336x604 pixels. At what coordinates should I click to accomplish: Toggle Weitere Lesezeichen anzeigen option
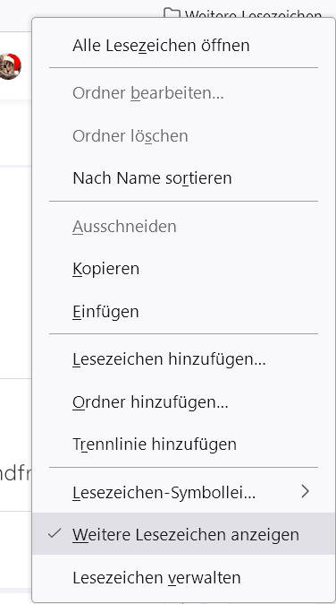(x=183, y=534)
